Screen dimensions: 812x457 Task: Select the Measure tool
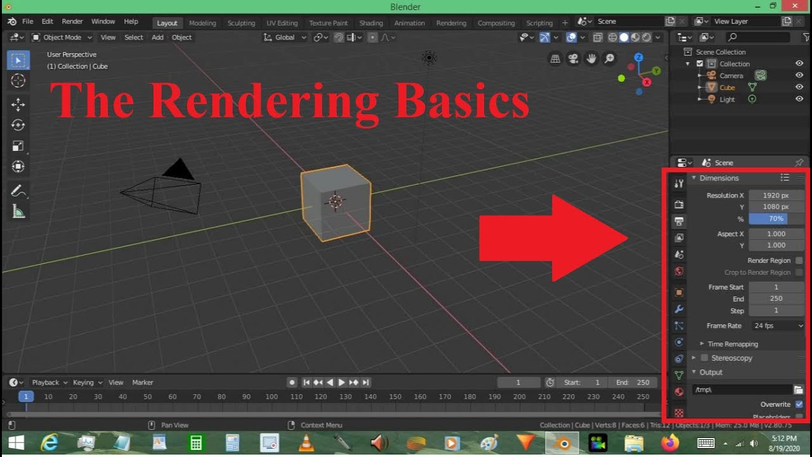pyautogui.click(x=18, y=211)
